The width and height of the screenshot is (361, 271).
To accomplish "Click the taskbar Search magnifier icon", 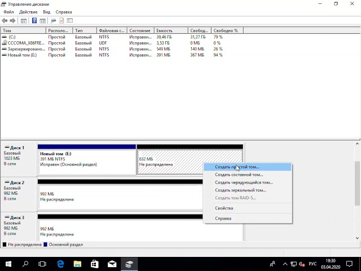I will coord(25,264).
